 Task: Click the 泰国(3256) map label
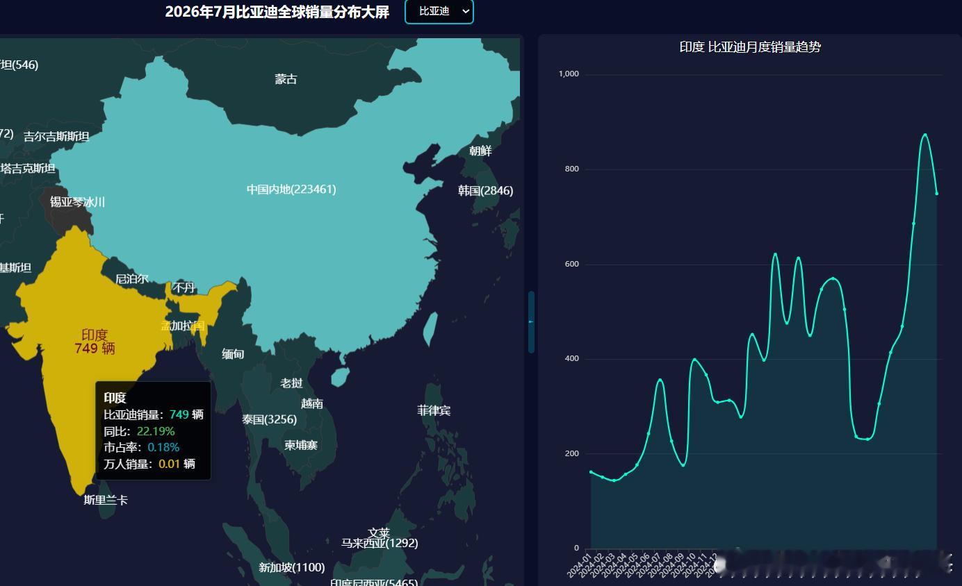[x=269, y=419]
